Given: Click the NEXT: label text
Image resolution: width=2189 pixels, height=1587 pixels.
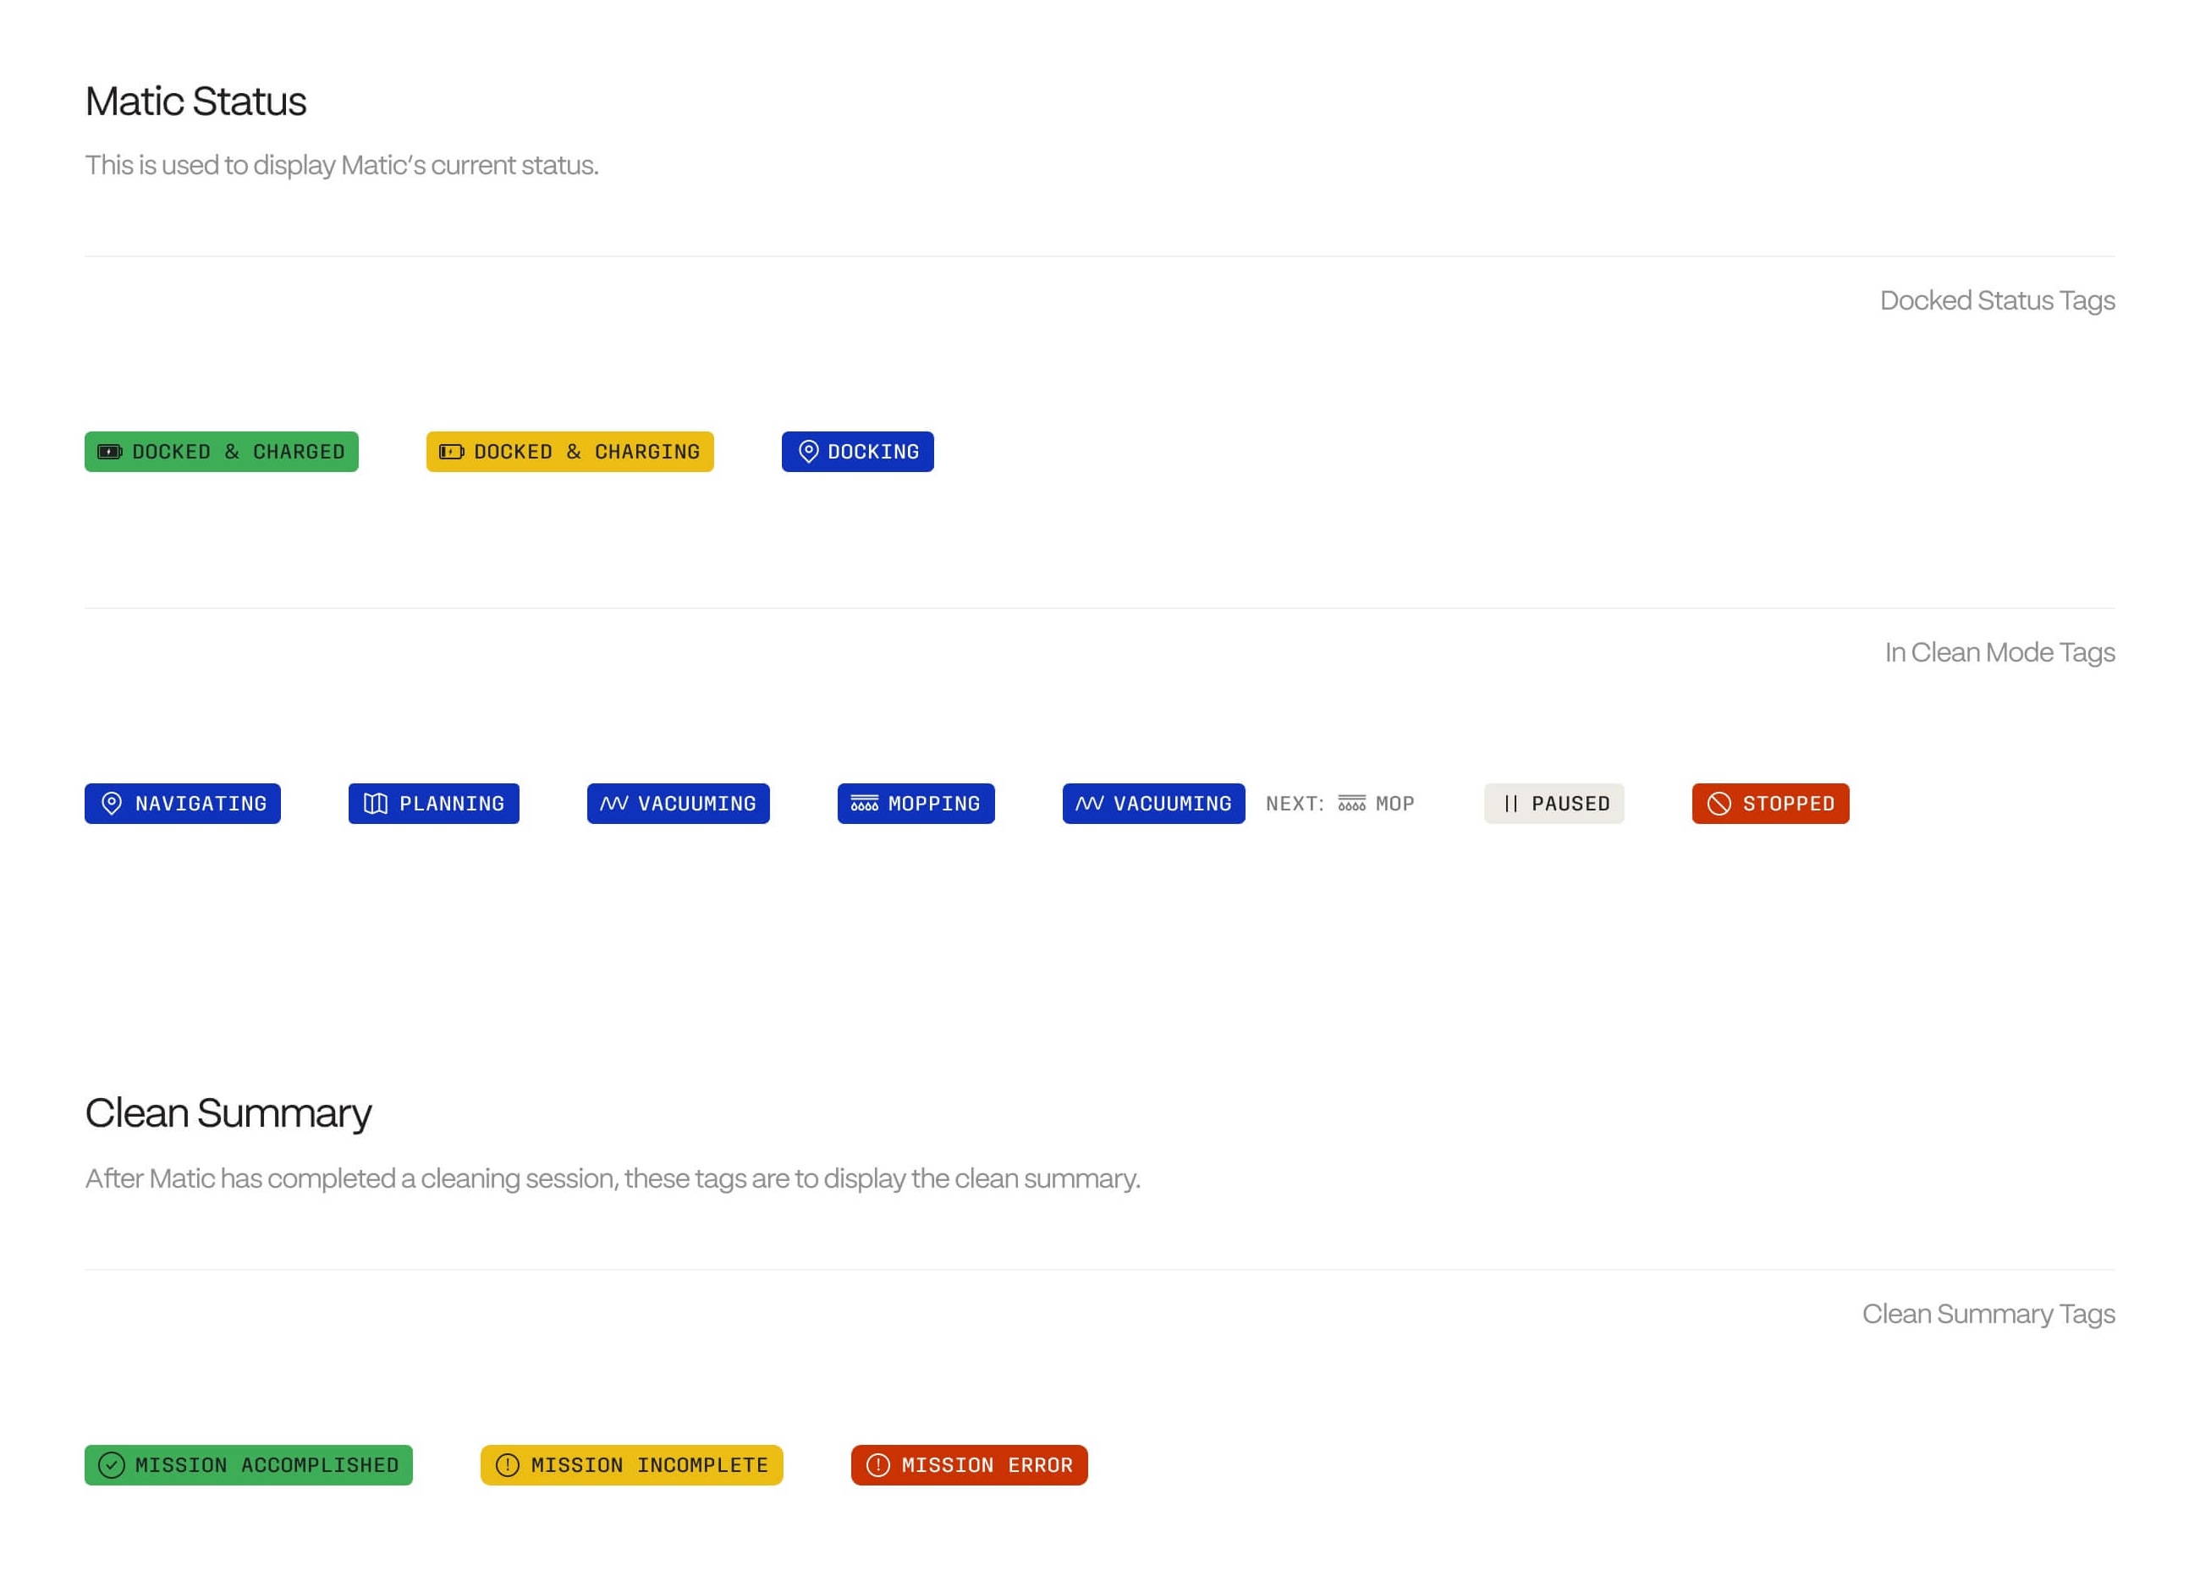Looking at the screenshot, I should 1295,804.
